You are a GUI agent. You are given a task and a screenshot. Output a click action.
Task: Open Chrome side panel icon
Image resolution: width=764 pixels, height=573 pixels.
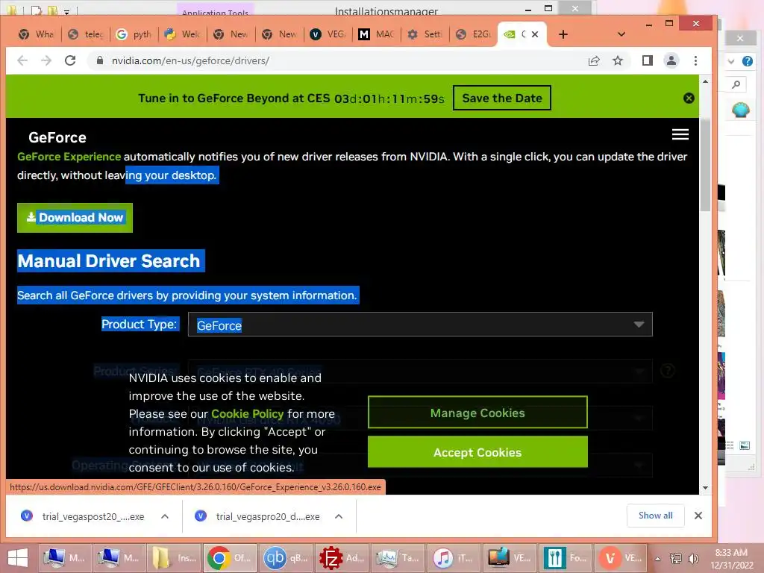point(647,60)
